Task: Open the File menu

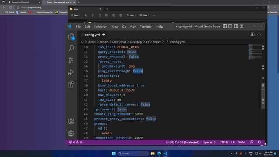Action: [x=78, y=27]
